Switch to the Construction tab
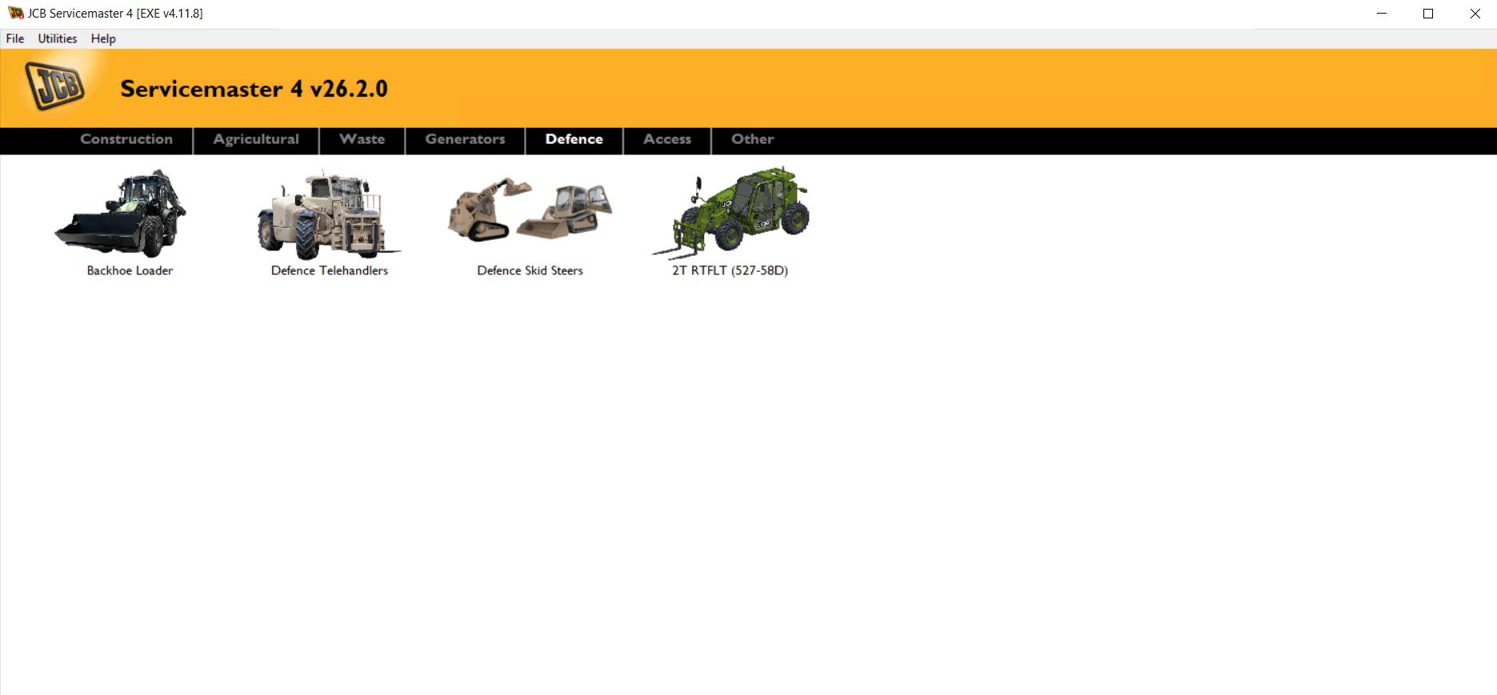1497x695 pixels. 126,139
